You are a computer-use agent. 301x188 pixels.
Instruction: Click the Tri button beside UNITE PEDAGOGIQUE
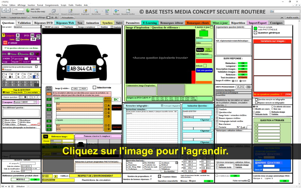[x=248, y=87]
